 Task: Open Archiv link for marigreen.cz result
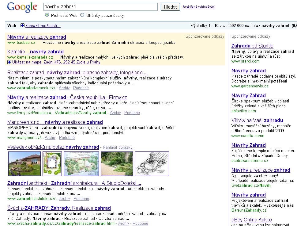[x=50, y=138]
